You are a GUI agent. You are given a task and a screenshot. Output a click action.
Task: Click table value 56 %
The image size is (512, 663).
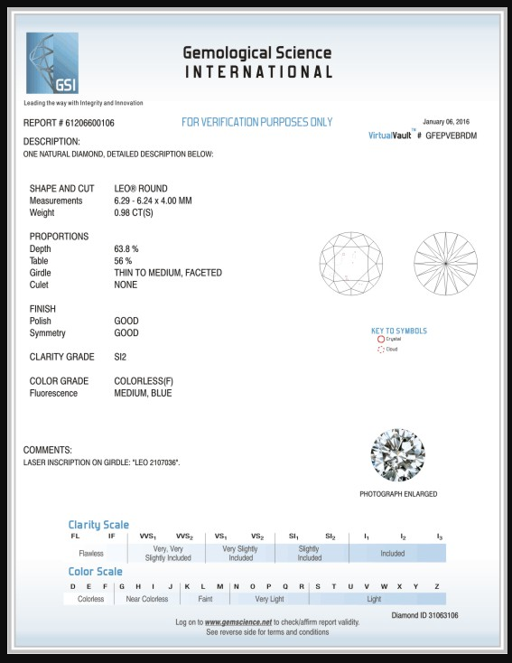coord(123,261)
